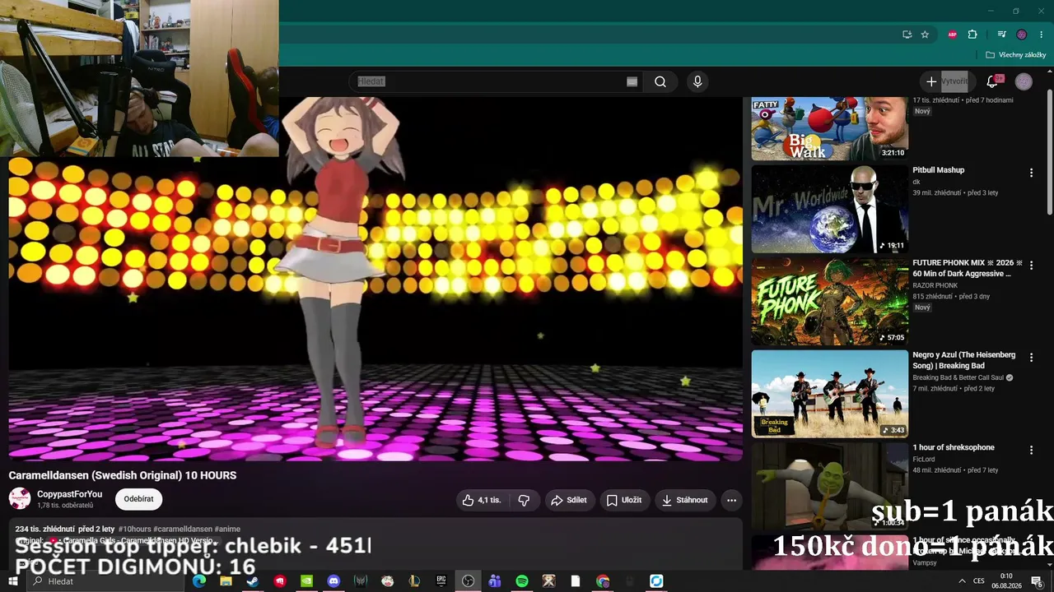Image resolution: width=1054 pixels, height=592 pixels.
Task: Open Spotify from the taskbar
Action: click(522, 581)
